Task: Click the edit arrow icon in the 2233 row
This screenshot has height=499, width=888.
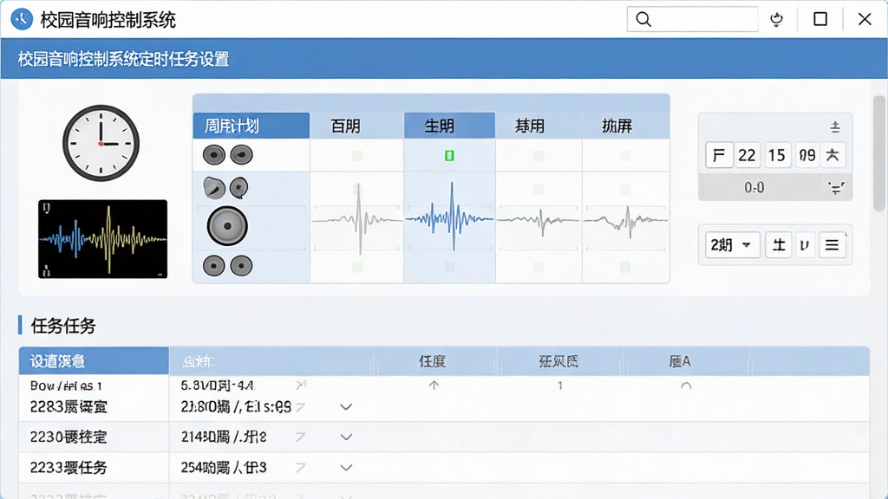Action: [x=301, y=467]
